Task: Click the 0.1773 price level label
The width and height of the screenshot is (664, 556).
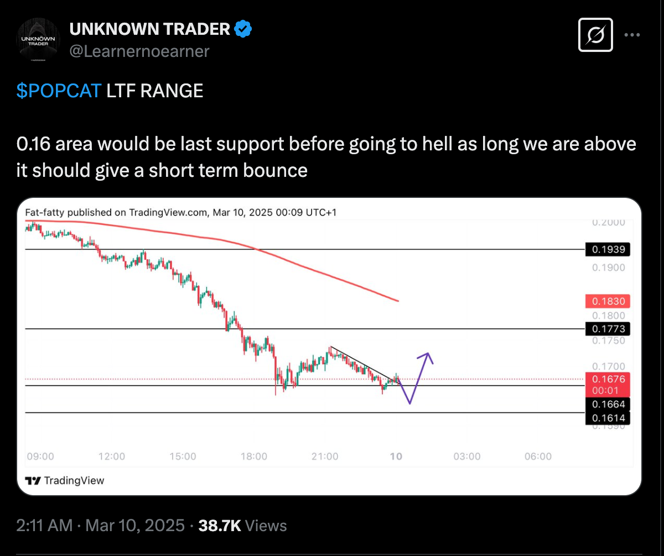Action: (x=608, y=329)
